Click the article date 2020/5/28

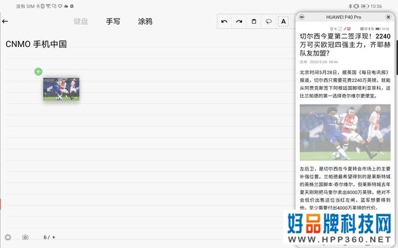324,62
